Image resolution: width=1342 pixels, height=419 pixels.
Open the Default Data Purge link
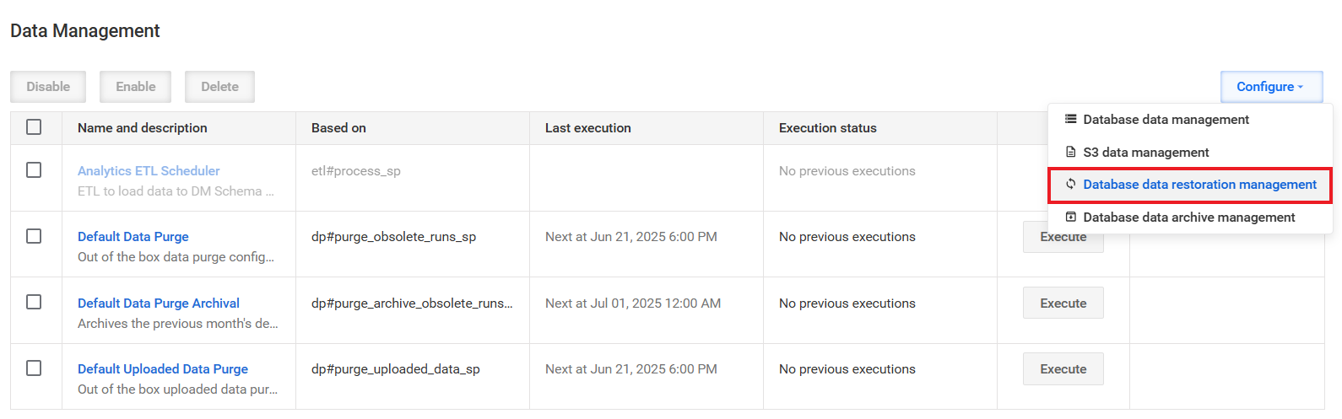pos(133,237)
